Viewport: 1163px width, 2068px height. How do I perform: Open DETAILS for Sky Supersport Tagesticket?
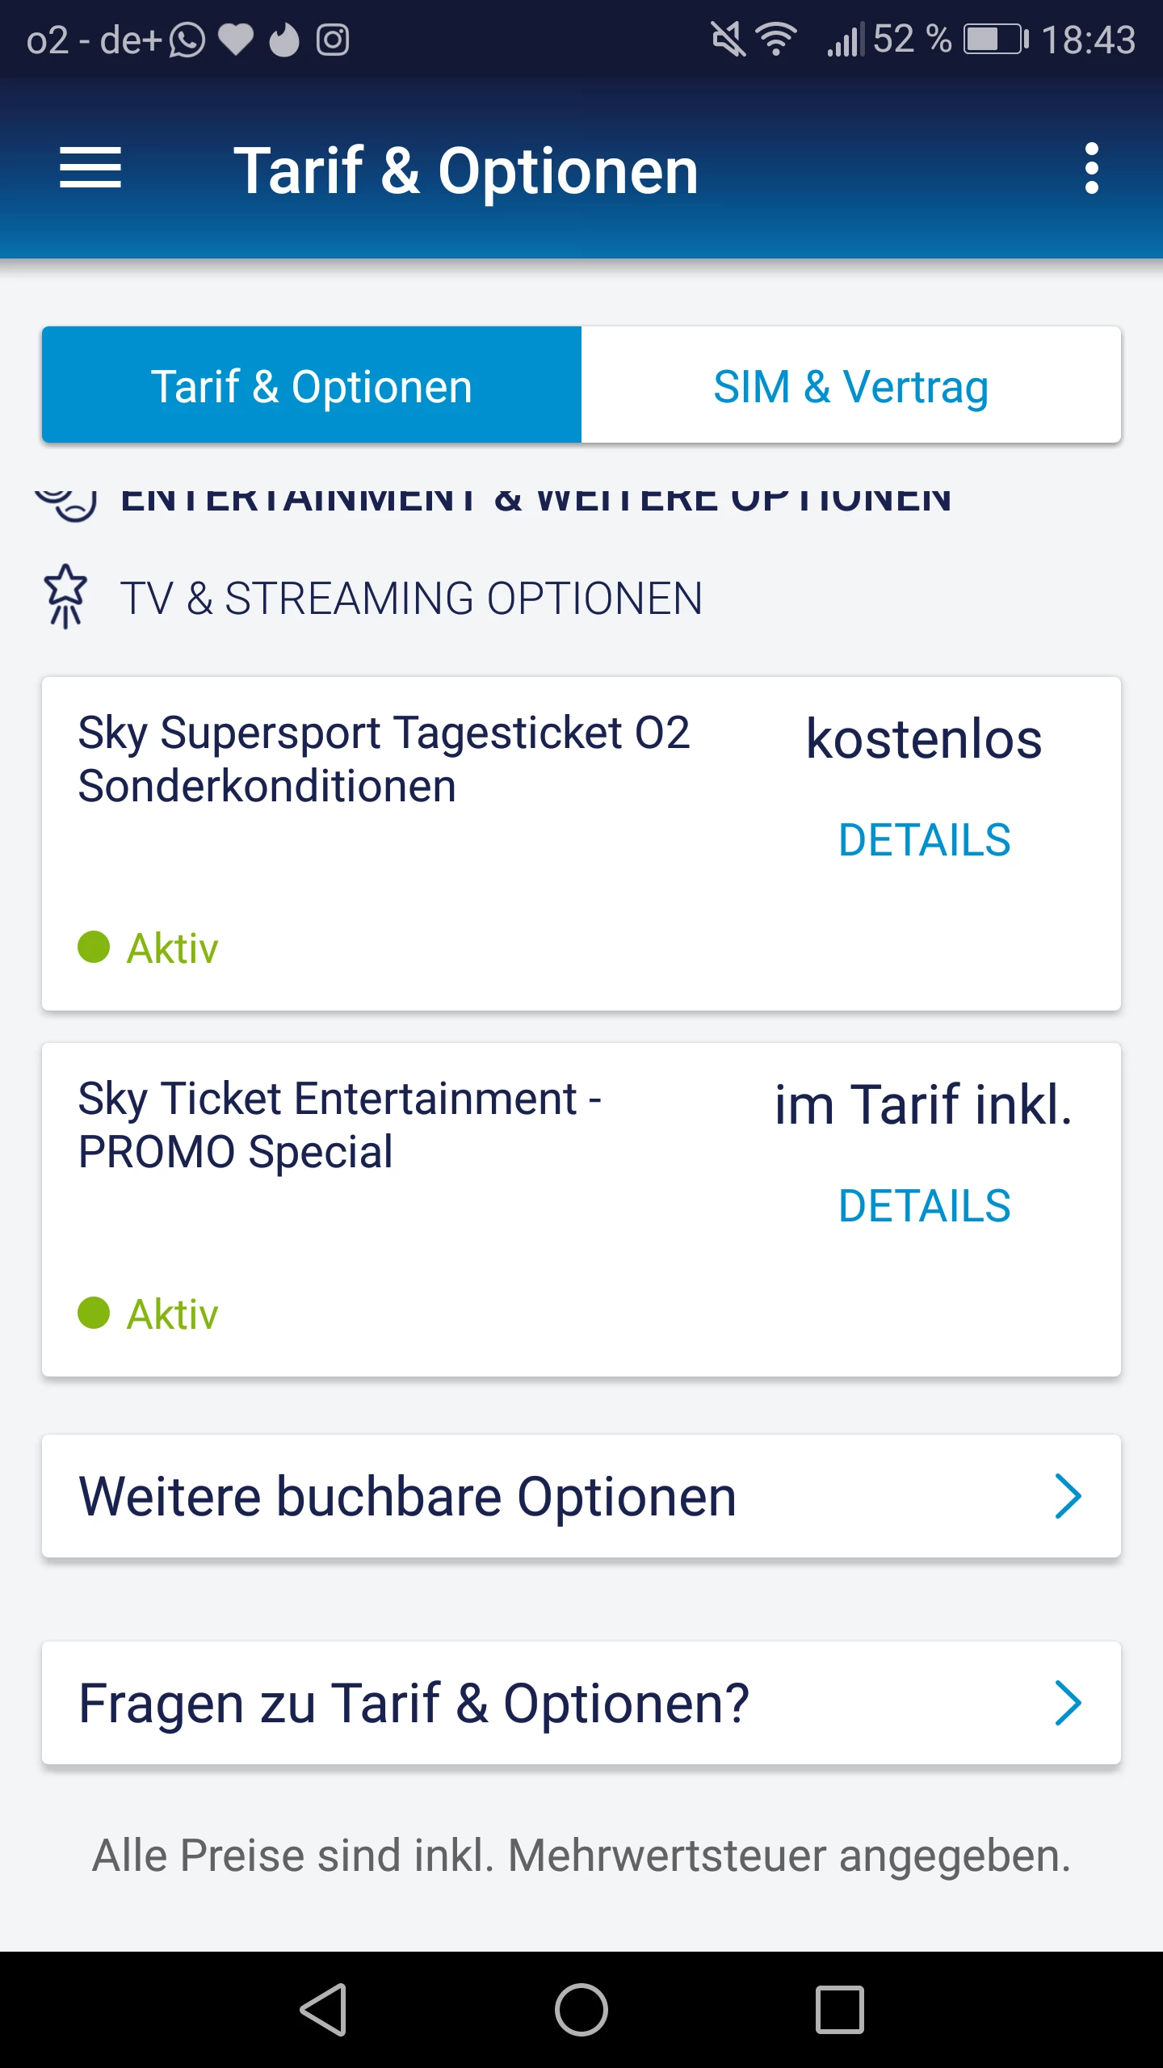click(924, 840)
